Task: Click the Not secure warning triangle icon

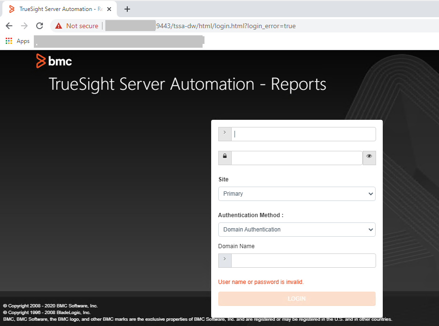Action: click(59, 25)
